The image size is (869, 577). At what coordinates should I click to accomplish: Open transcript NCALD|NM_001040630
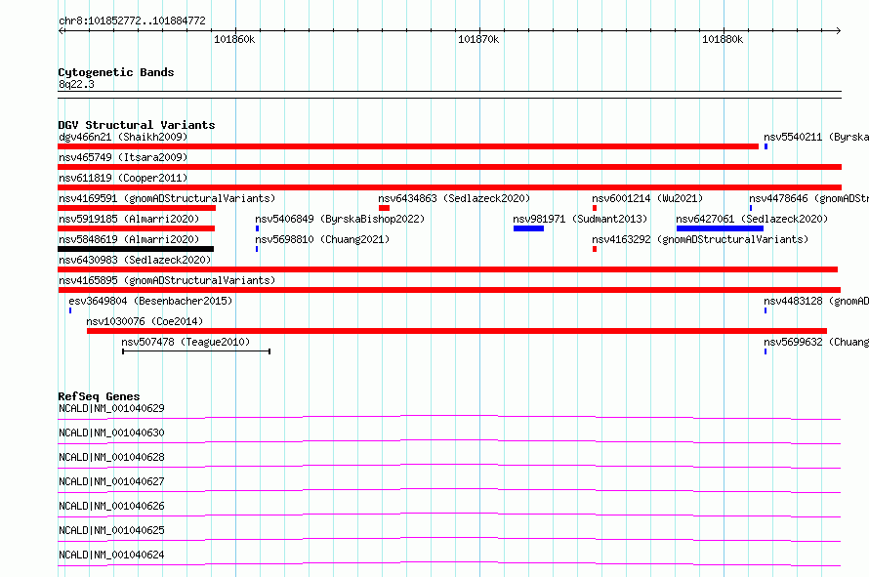tap(111, 433)
